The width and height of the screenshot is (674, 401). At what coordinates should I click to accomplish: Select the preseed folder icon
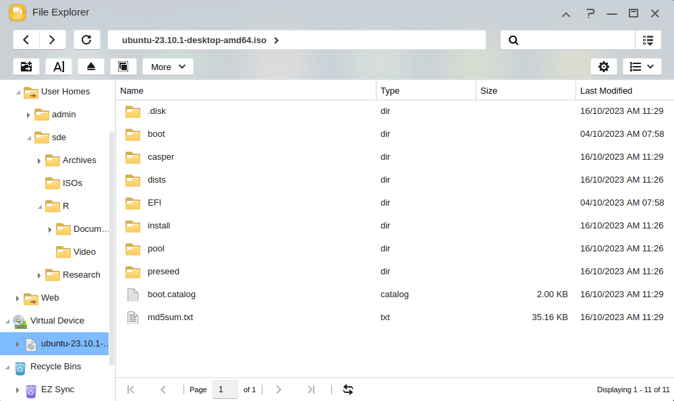133,272
